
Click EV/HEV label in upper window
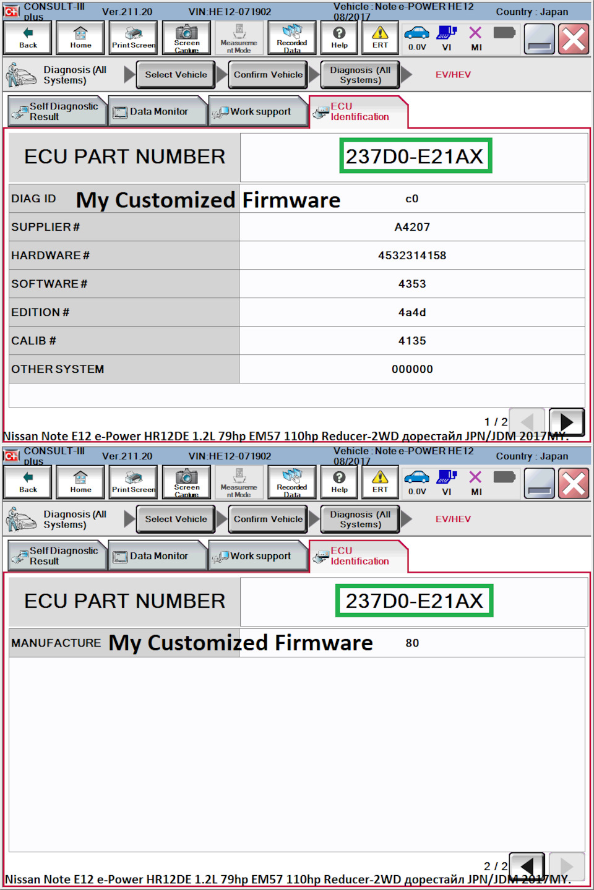click(453, 75)
